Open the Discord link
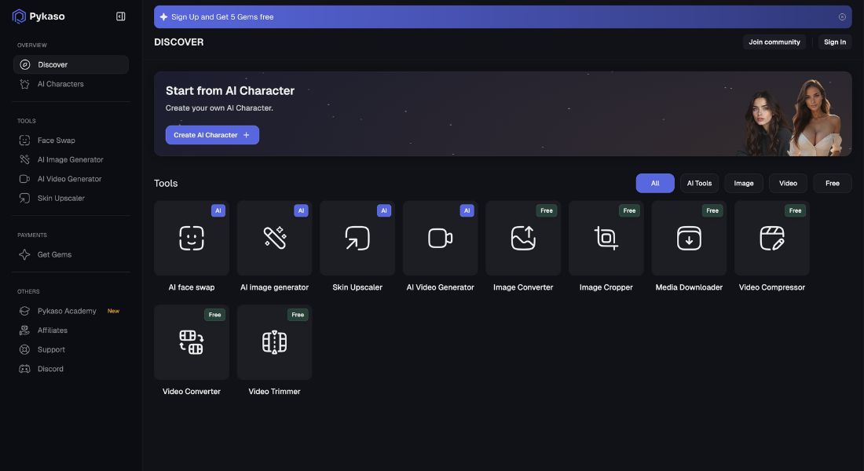This screenshot has width=864, height=471. (71, 368)
